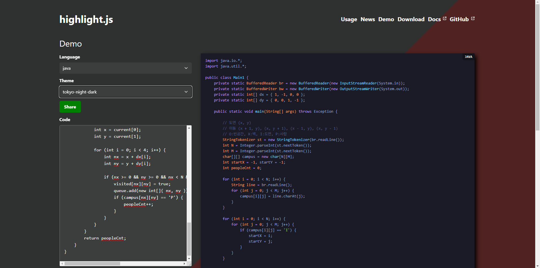Click 'import java.util.*;' in the preview
Screen dimensions: 540x268
point(226,66)
